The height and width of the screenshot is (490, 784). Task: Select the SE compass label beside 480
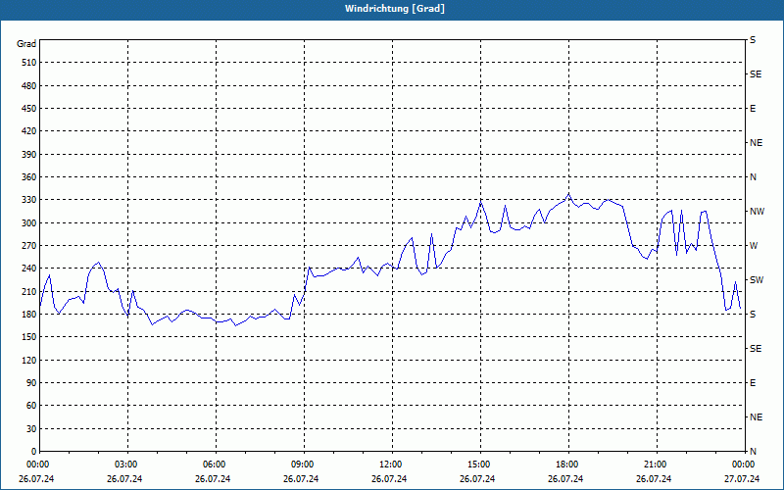[756, 74]
